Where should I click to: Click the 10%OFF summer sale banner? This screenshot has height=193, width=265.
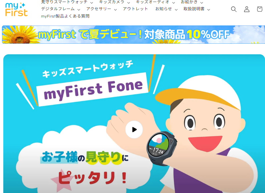pos(133,34)
